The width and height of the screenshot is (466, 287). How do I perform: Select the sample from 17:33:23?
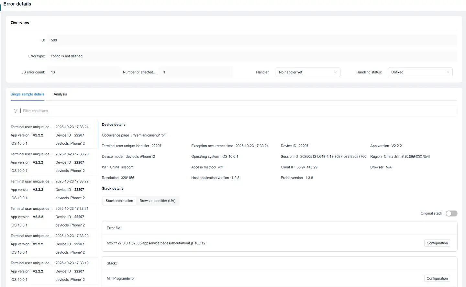click(52, 162)
